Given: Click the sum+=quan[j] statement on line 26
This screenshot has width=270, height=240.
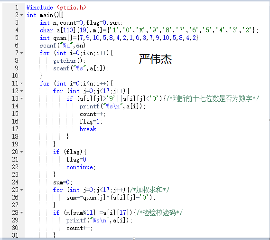Looking at the screenshot, I should [111, 197].
